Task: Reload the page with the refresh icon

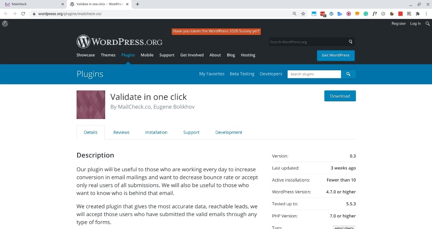Action: pyautogui.click(x=23, y=13)
